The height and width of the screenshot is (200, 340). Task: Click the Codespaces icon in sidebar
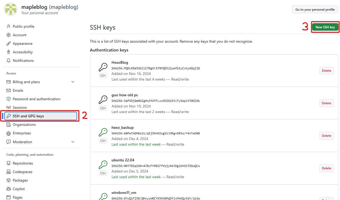(9, 172)
